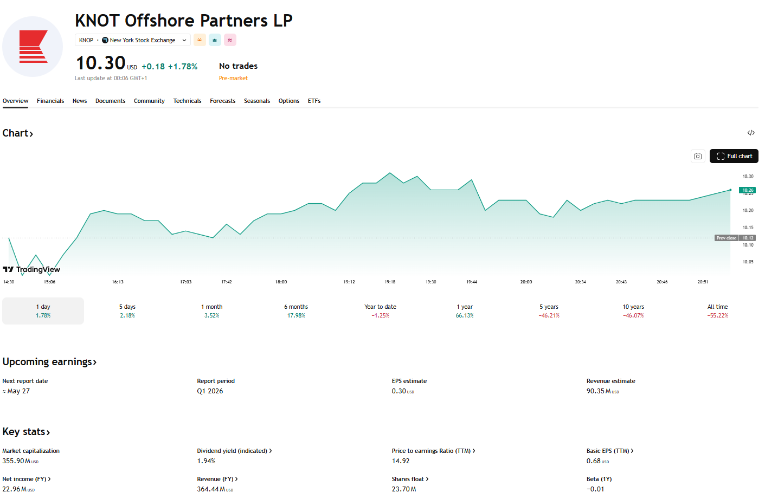Select the 1 month chart range

point(212,311)
